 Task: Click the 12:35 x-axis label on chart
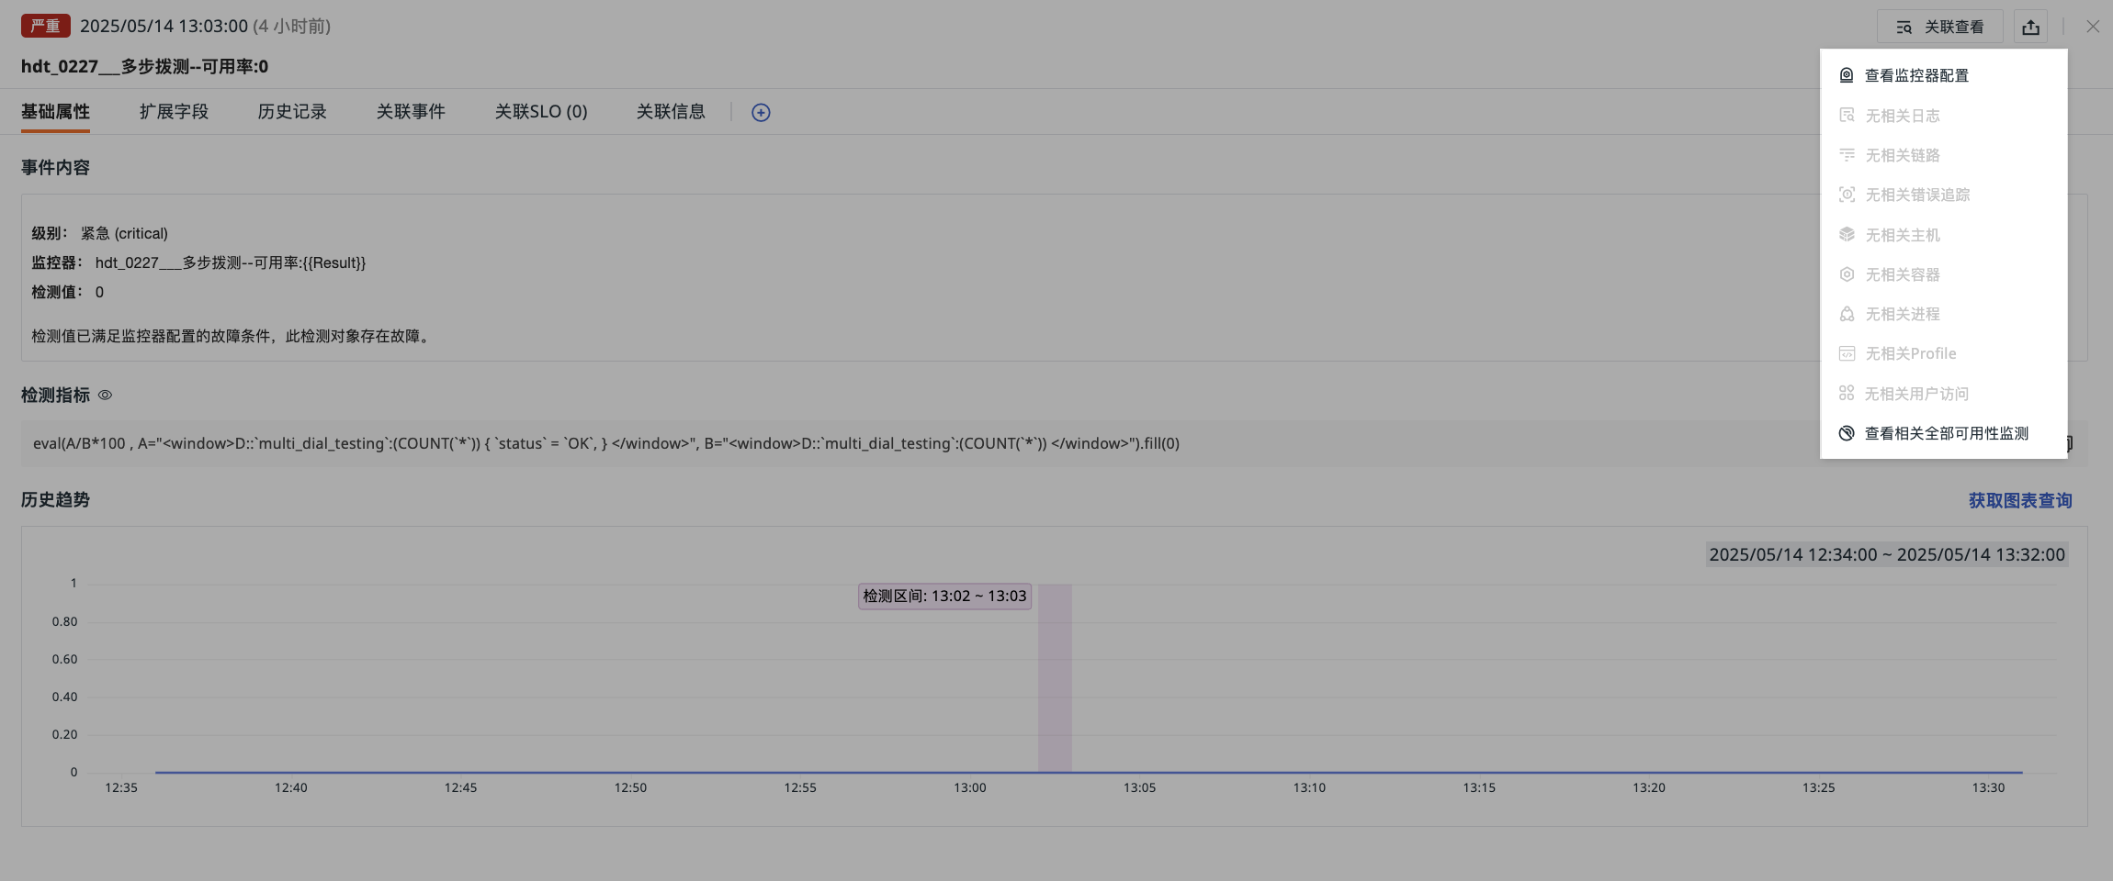pos(121,787)
